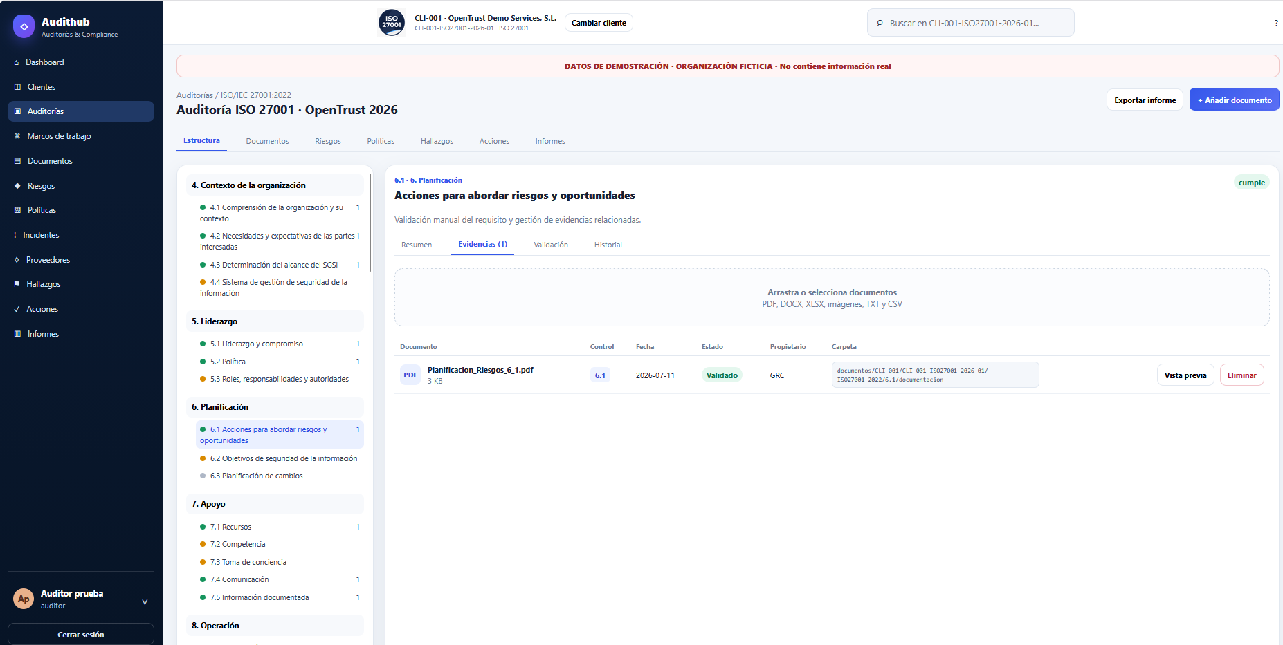Image resolution: width=1283 pixels, height=645 pixels.
Task: Click the Hallazgos flag icon in sidebar
Action: coord(17,284)
